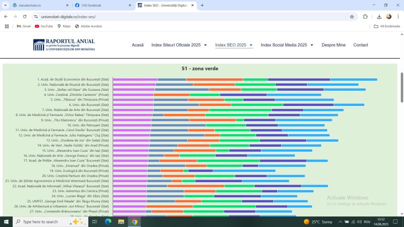
Task: Open the browser Extensions puzzle icon
Action: pyautogui.click(x=365, y=16)
